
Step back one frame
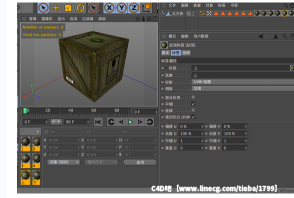pyautogui.click(x=121, y=122)
